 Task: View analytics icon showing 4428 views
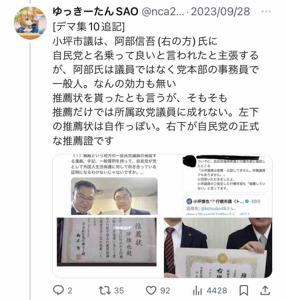tap(197, 290)
